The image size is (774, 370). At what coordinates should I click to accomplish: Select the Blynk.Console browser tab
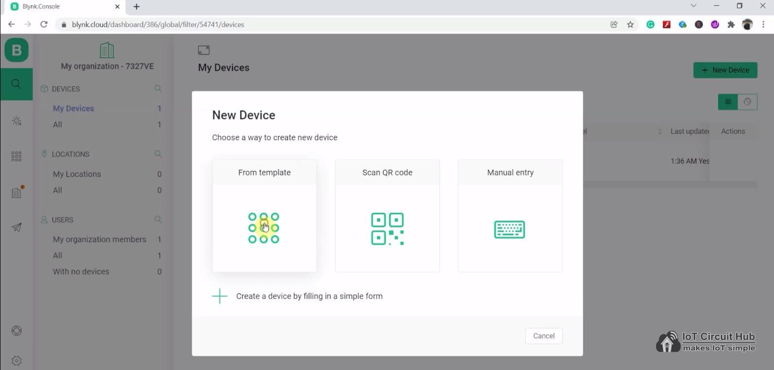[63, 7]
